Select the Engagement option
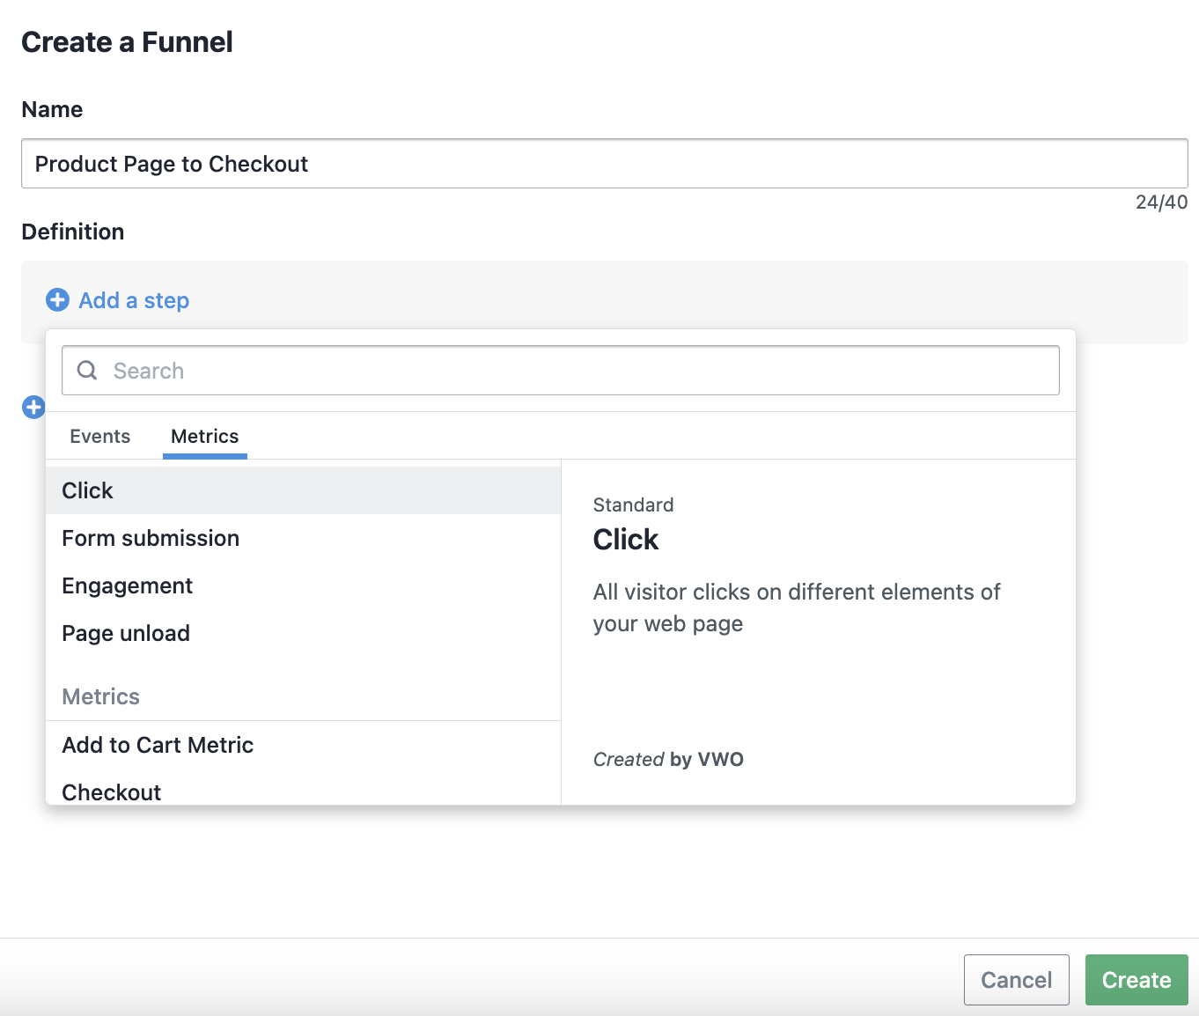This screenshot has height=1016, width=1199. coord(303,585)
